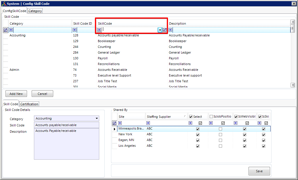The image size is (298, 180).
Task: Clear the SkillCode column filter using its clear icon
Action: coord(165,30)
